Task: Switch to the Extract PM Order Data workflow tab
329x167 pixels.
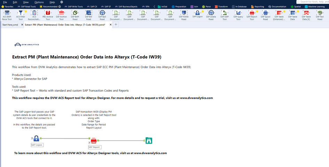Action: click(65, 25)
